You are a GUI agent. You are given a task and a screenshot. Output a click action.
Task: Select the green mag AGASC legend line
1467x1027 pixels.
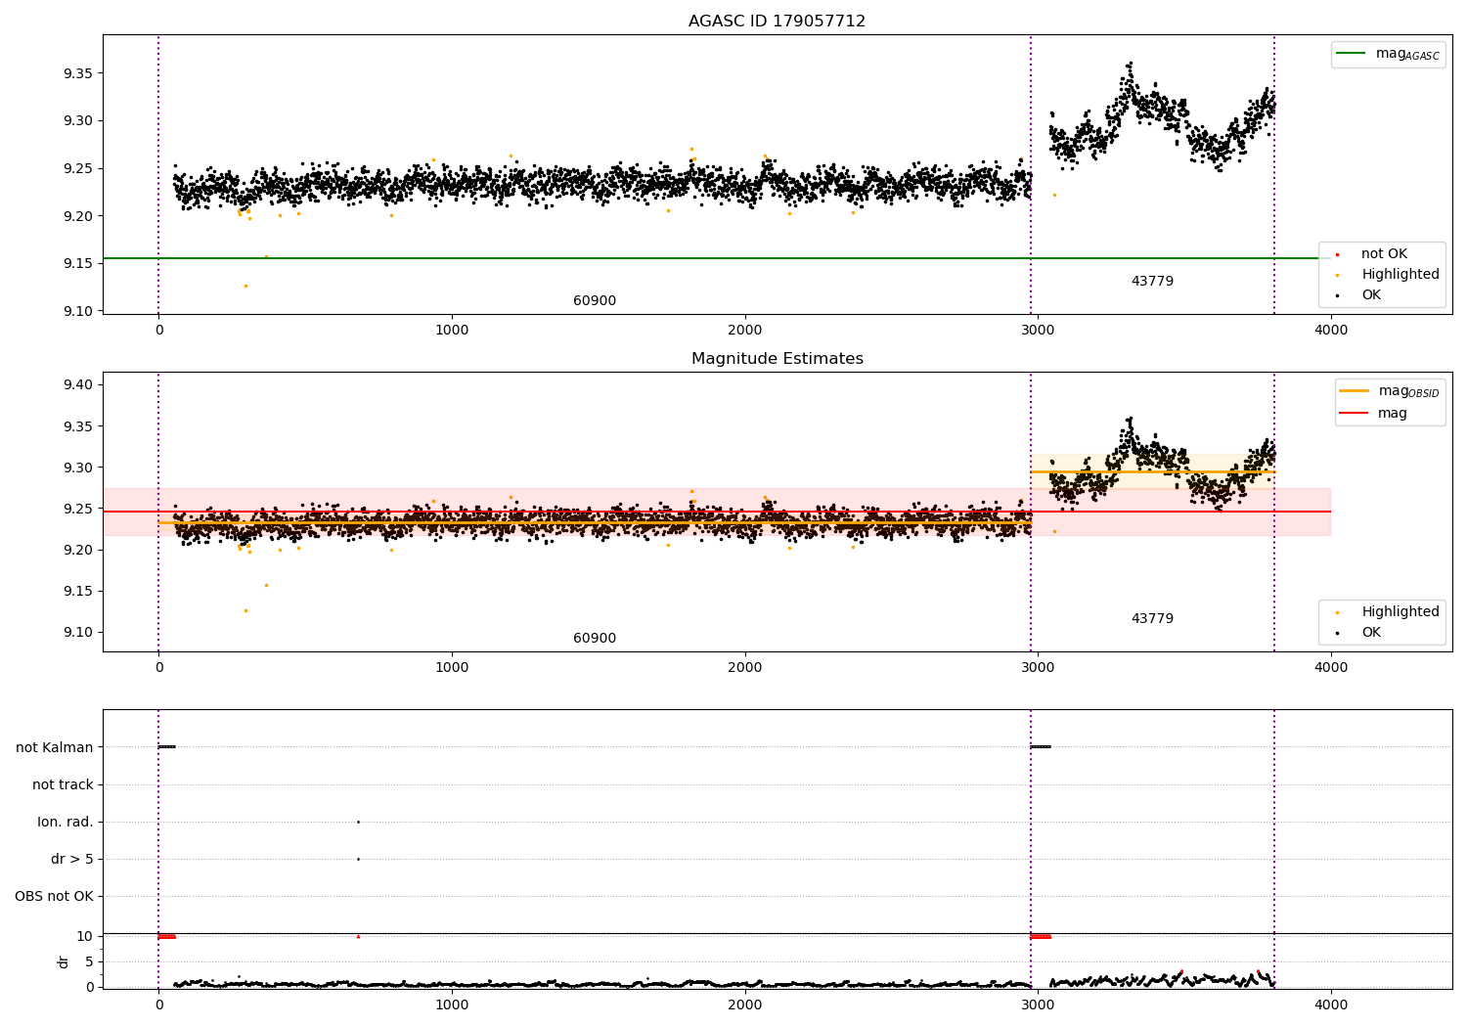coord(1351,54)
